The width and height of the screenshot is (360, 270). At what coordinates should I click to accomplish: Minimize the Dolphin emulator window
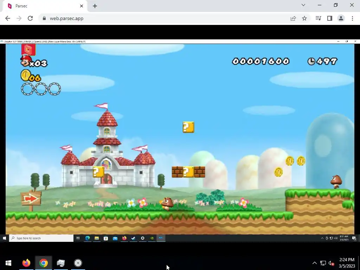pyautogui.click(x=338, y=41)
